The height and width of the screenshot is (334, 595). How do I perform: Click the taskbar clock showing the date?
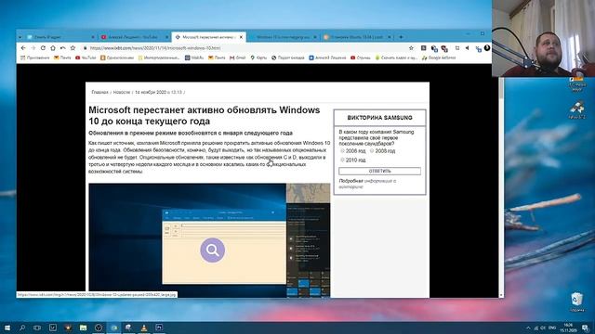pyautogui.click(x=568, y=328)
